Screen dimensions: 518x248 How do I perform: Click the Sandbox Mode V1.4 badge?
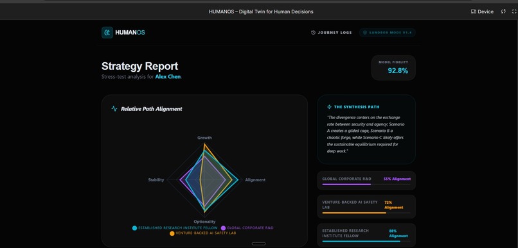387,33
